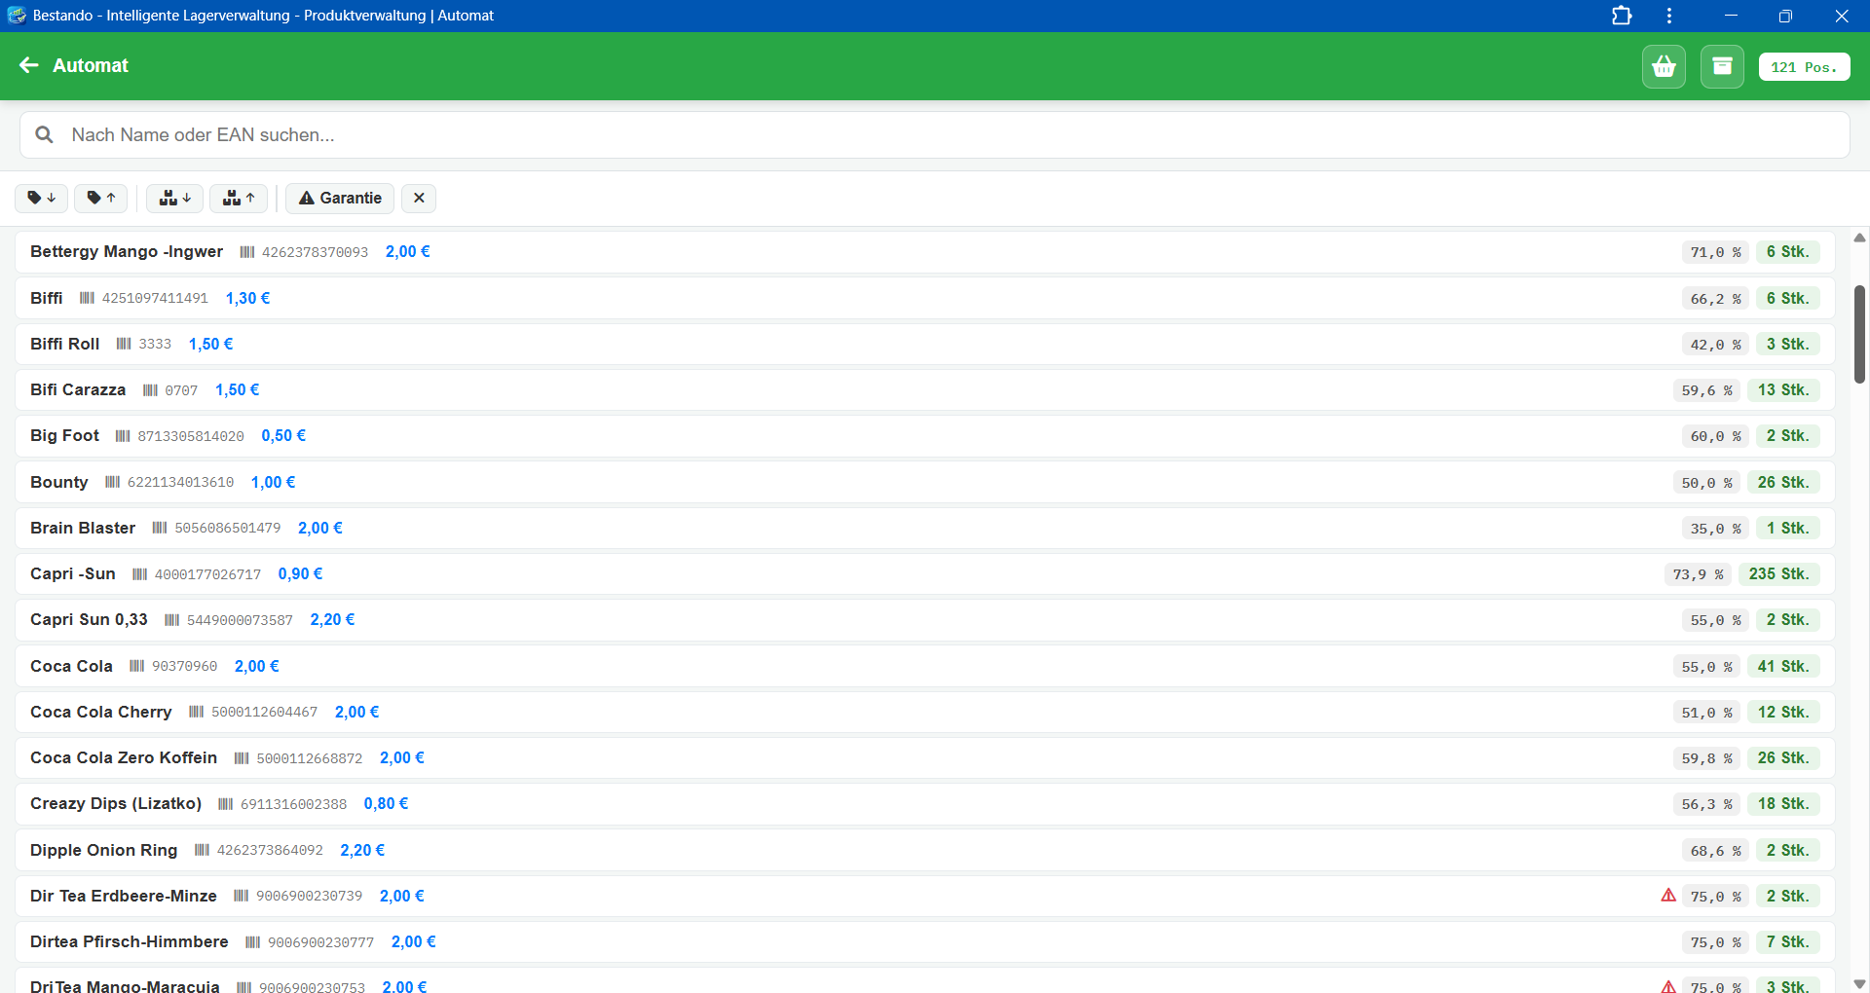Open Dirtea Pfirsch-Himmbere entry
The height and width of the screenshot is (993, 1870).
925,941
